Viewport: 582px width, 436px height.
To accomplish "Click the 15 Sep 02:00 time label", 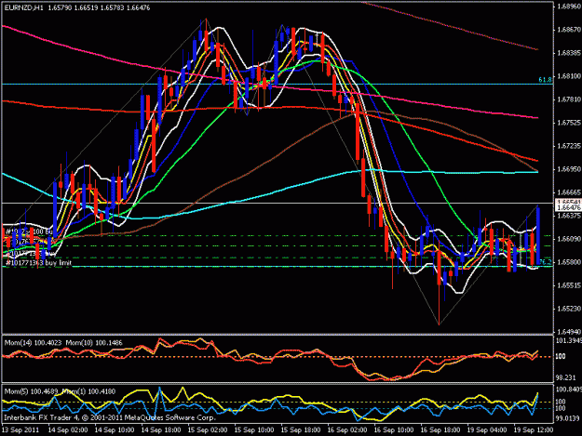I will point(208,430).
